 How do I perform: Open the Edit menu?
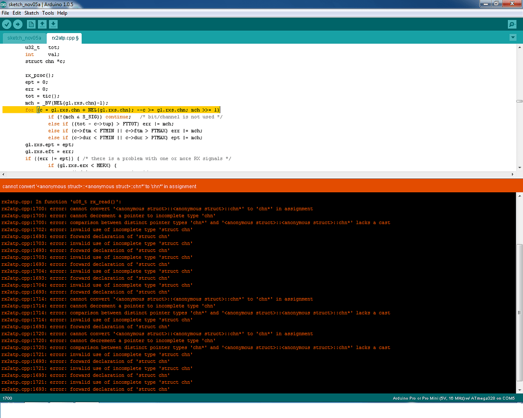17,13
